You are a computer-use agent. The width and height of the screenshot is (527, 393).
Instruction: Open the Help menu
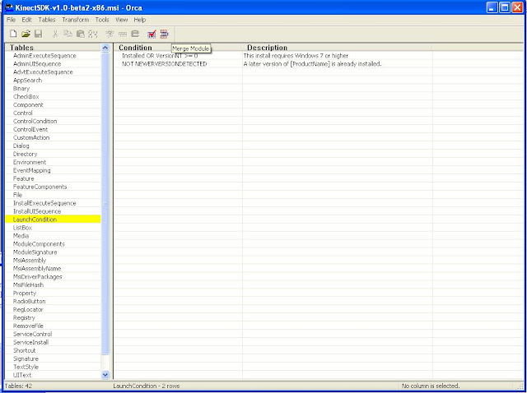click(x=139, y=20)
